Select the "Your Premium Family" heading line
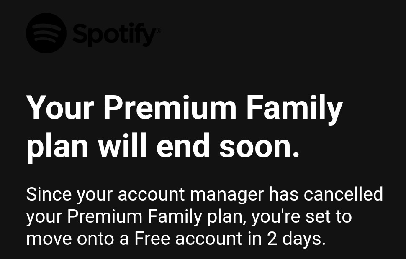Viewport: 406px width, 259px height. [184, 108]
